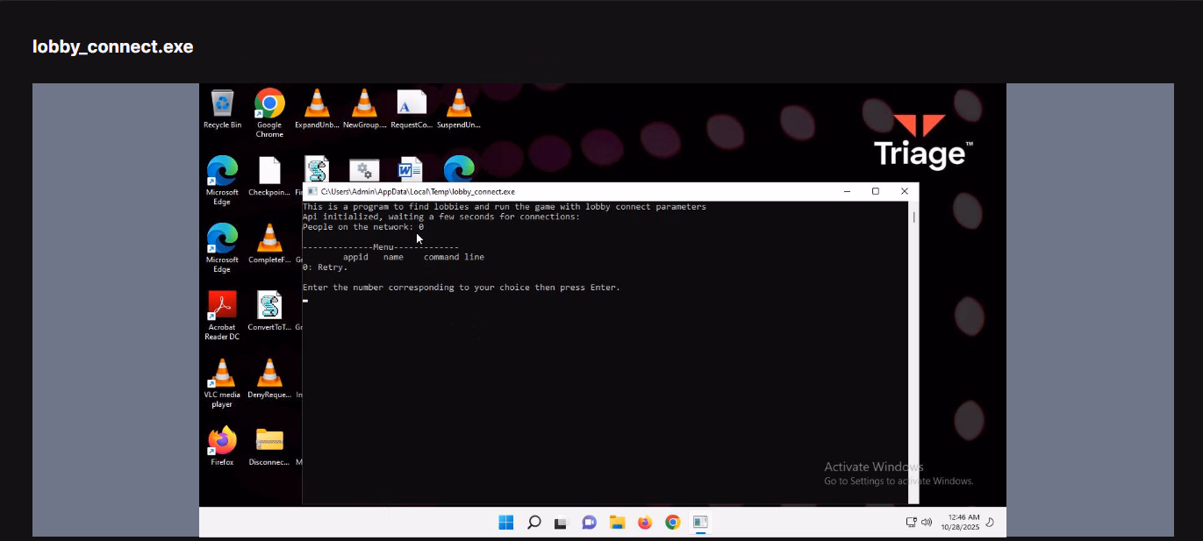
Task: Open the Disconnec... zipped folder on desktop
Action: tap(269, 441)
